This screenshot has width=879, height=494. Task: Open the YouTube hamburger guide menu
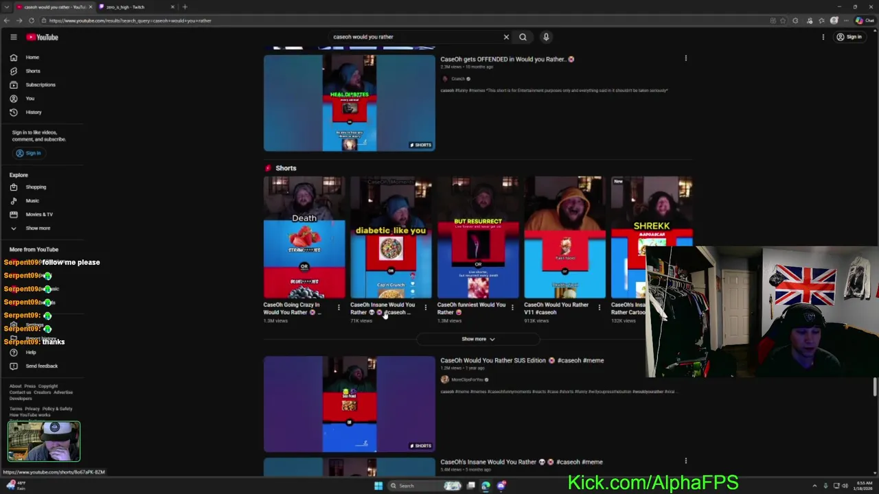[x=13, y=37]
